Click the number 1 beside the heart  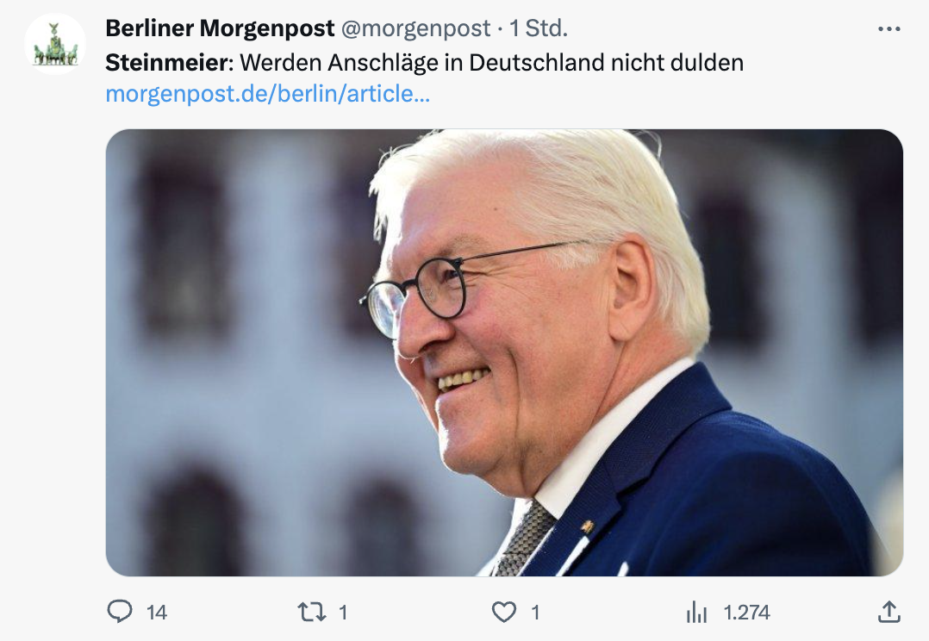click(535, 612)
